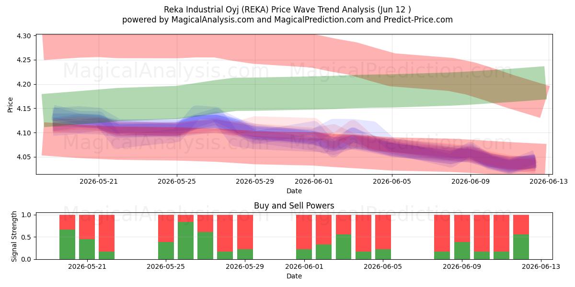This screenshot has width=575, height=287.
Task: Click the 'Signal Strength' y-axis label
Action: pyautogui.click(x=14, y=236)
